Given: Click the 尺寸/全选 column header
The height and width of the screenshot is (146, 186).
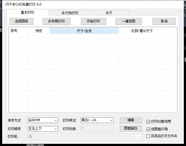Looking at the screenshot, I should 84,31.
